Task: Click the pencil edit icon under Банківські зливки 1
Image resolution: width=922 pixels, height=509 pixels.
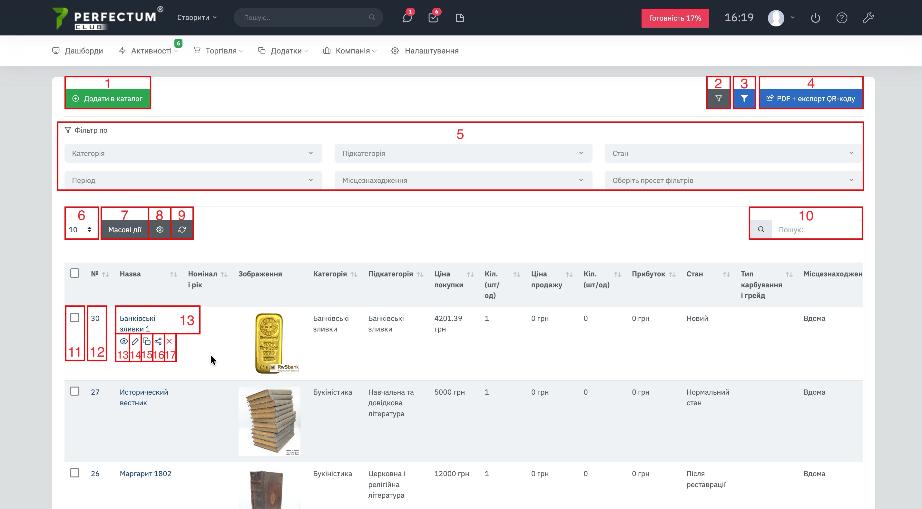Action: [x=135, y=341]
